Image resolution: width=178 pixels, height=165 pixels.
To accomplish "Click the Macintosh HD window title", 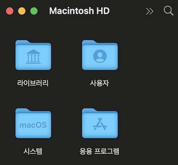I will pyautogui.click(x=79, y=11).
